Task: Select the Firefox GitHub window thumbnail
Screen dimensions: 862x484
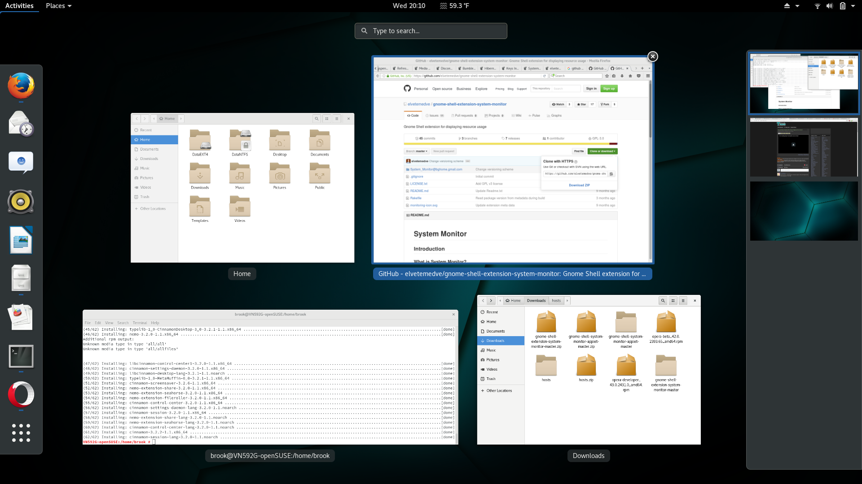Action: tap(513, 160)
